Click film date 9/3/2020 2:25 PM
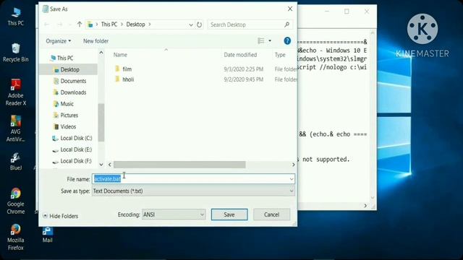 [x=243, y=69]
